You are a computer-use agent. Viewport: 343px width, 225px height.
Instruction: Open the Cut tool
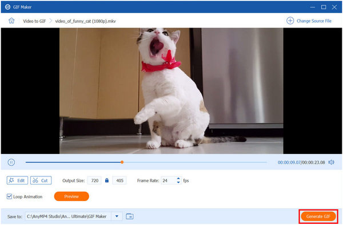point(41,180)
